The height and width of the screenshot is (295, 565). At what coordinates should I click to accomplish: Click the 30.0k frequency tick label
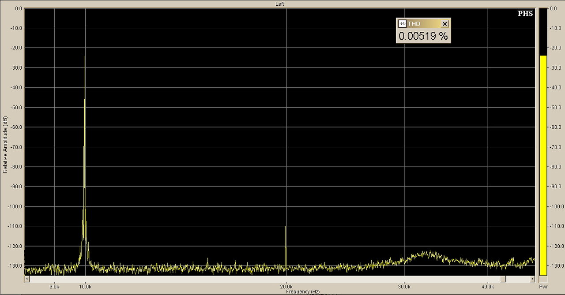coord(404,286)
